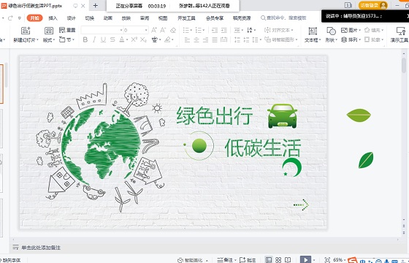Click the New Slide (新建幻灯片) icon

tap(26, 31)
